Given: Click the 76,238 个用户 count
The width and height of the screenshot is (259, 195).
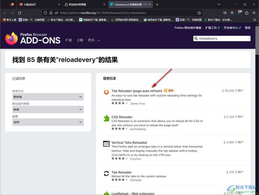Looking at the screenshot, I should (x=232, y=90).
